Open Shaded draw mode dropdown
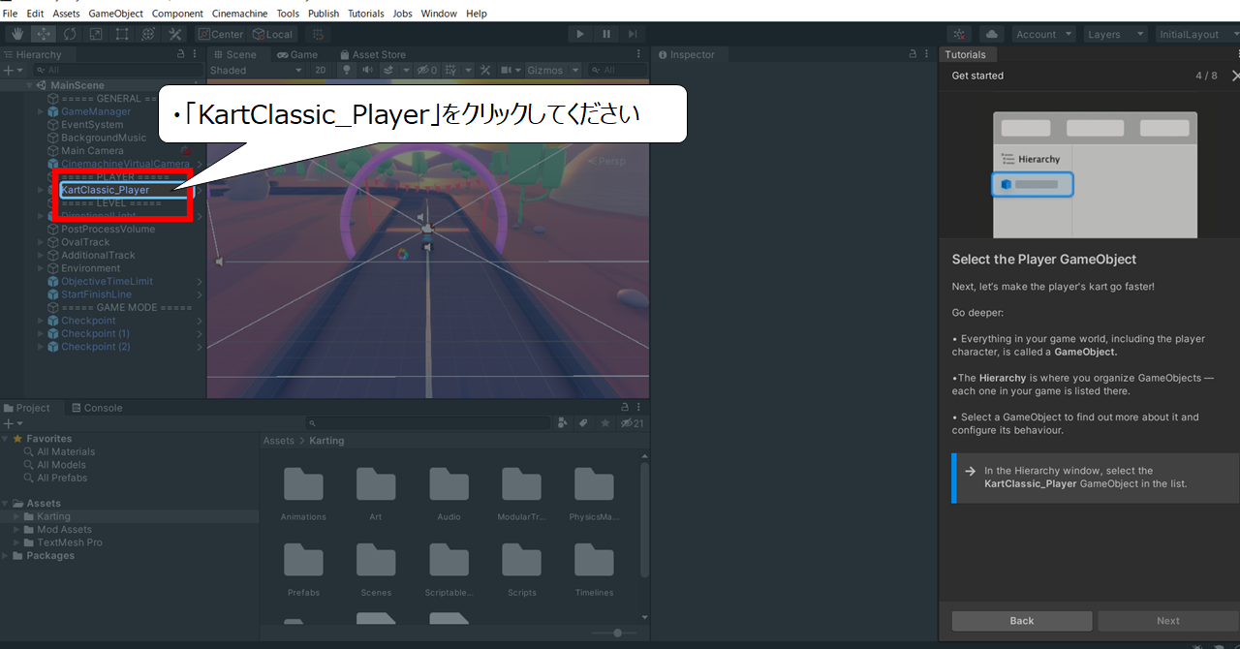1240x649 pixels. [x=257, y=70]
